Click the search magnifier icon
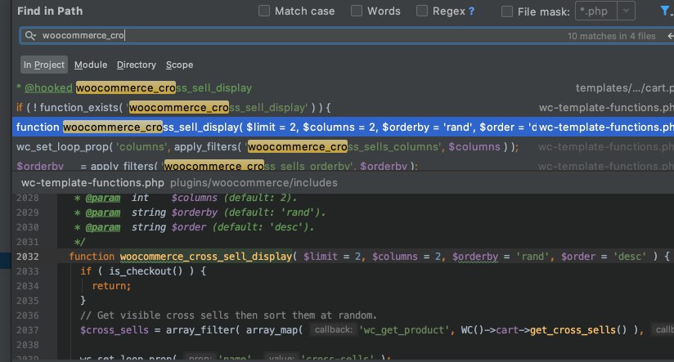The height and width of the screenshot is (362, 674). [29, 36]
